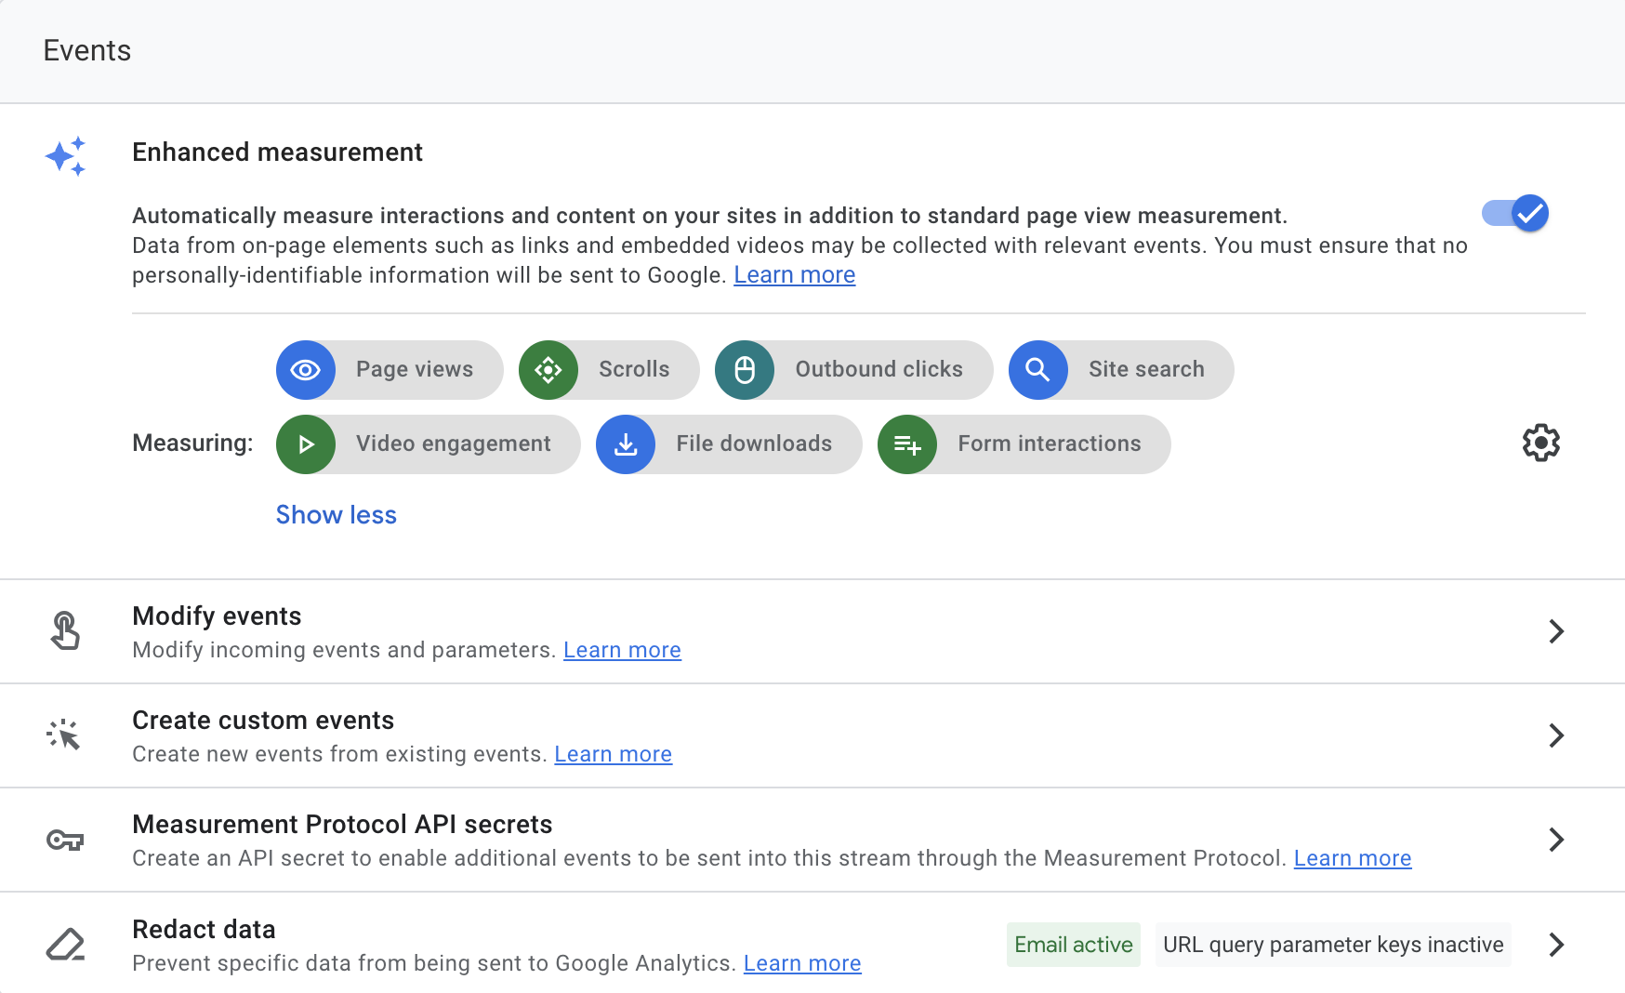Viewport: 1625px width, 993px height.
Task: Click the Outbound clicks mouse icon
Action: 745,369
